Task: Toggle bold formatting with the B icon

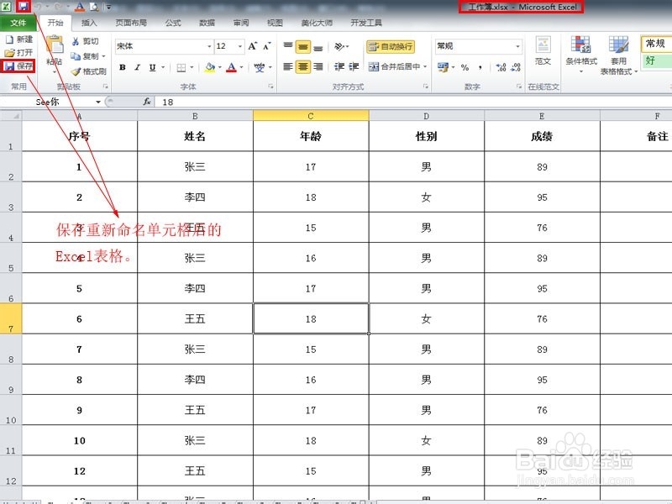Action: point(122,67)
